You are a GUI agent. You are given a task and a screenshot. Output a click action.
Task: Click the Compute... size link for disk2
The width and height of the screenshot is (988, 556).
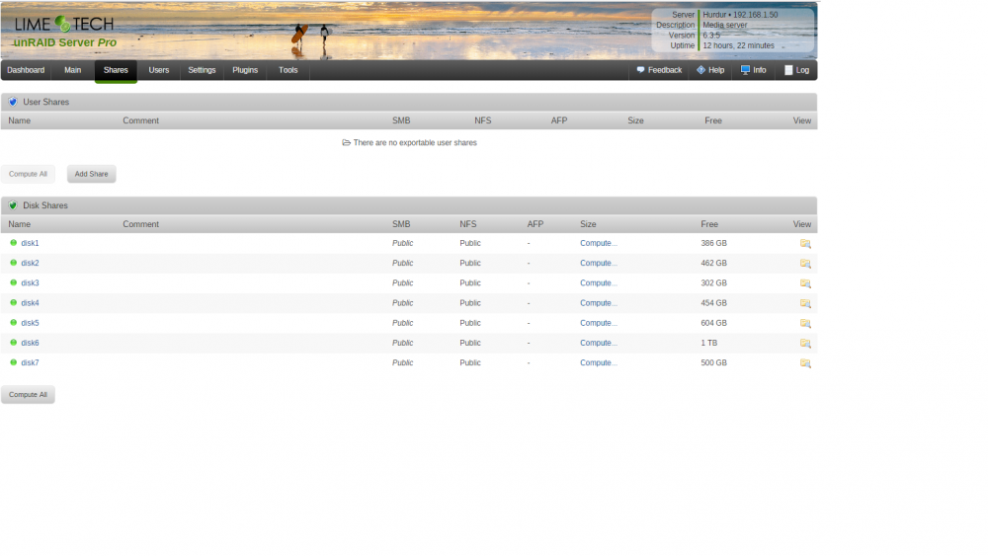[599, 264]
